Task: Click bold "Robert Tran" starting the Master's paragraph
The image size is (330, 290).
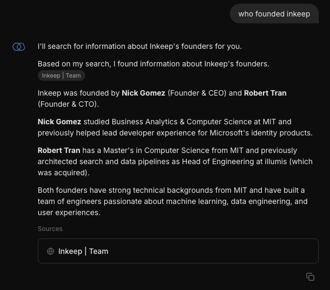Action: [59, 150]
